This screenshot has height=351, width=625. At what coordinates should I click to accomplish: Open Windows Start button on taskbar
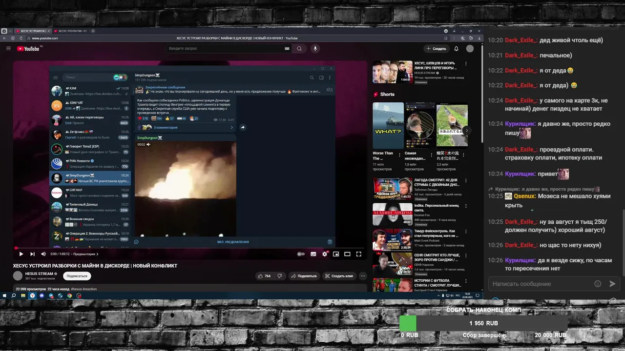tap(4, 295)
